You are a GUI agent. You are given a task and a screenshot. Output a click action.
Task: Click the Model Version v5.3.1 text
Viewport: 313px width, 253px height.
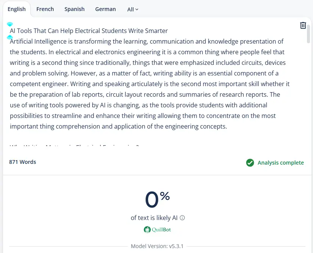point(157,246)
